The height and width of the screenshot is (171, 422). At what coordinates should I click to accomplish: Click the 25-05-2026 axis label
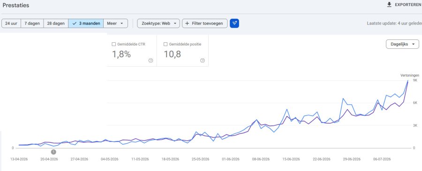pyautogui.click(x=200, y=159)
